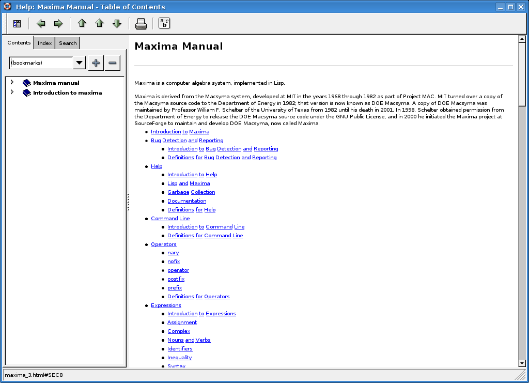Open the Help section link
This screenshot has width=529, height=383.
pyautogui.click(x=157, y=166)
